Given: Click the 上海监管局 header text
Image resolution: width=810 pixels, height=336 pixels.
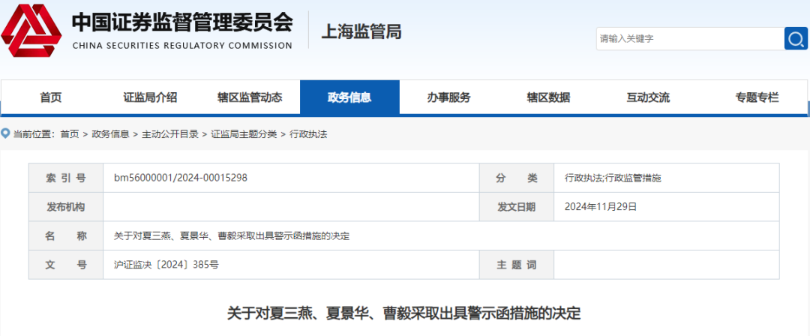Looking at the screenshot, I should (x=361, y=31).
